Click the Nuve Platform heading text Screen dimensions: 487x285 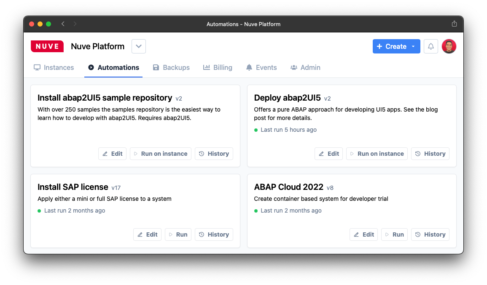click(x=97, y=46)
